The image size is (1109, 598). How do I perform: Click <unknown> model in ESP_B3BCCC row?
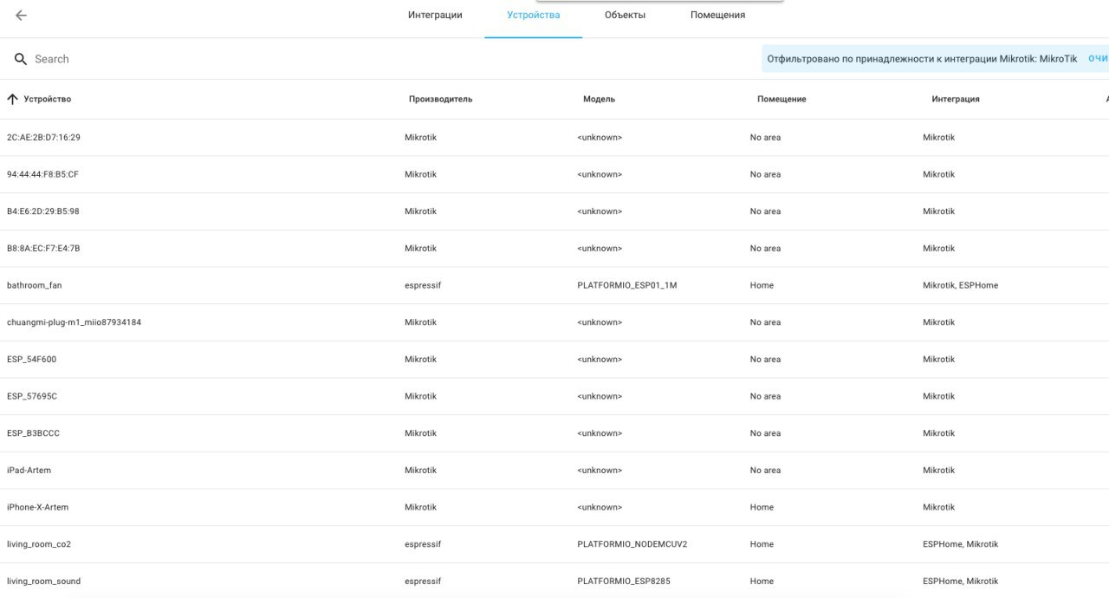point(600,433)
